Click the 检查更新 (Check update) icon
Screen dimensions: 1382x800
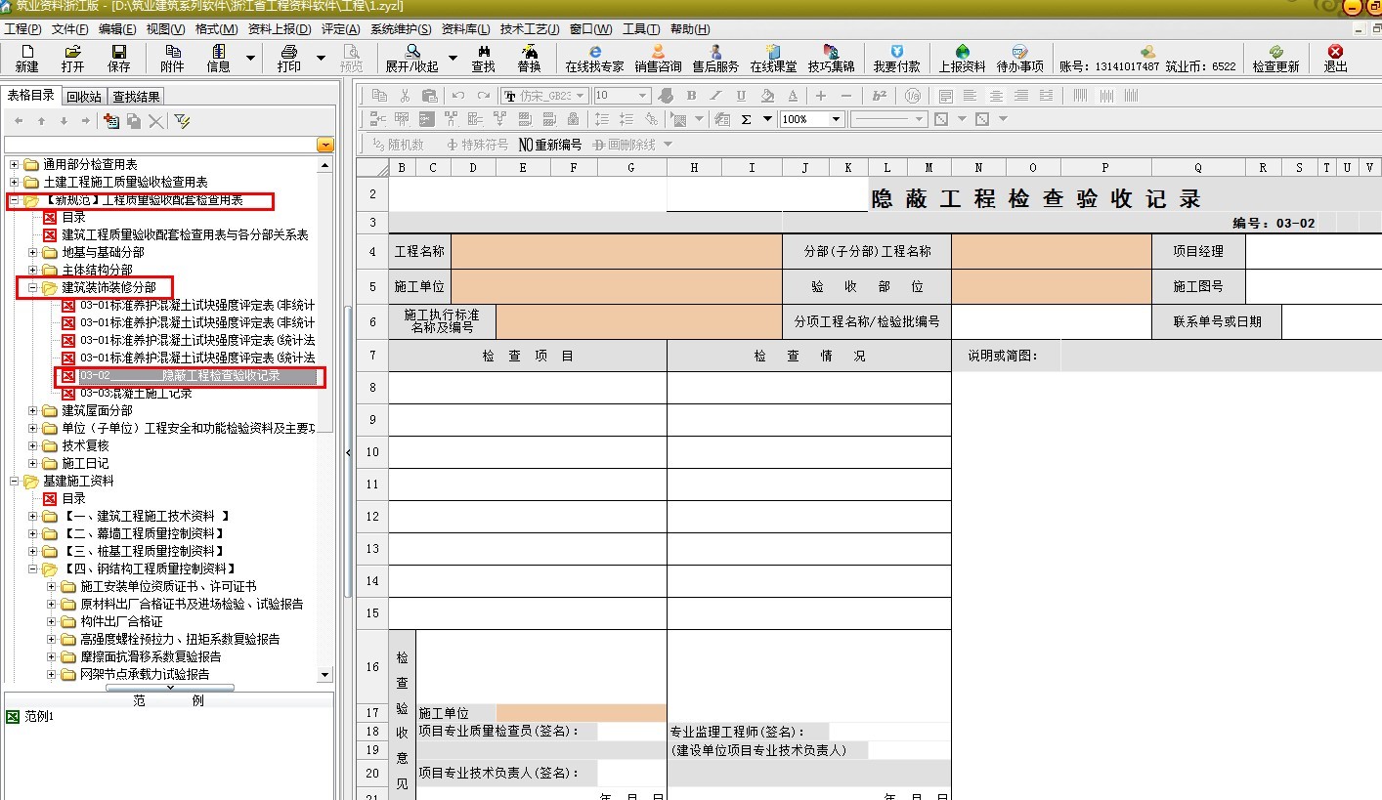coord(1275,58)
